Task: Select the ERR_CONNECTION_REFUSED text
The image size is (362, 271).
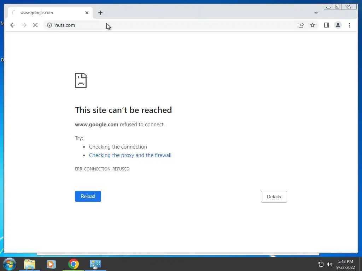Action: [102, 169]
